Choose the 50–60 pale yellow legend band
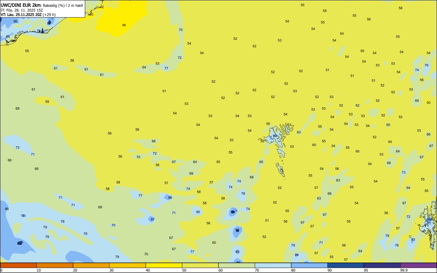This screenshot has height=273, width=437. click(200, 265)
